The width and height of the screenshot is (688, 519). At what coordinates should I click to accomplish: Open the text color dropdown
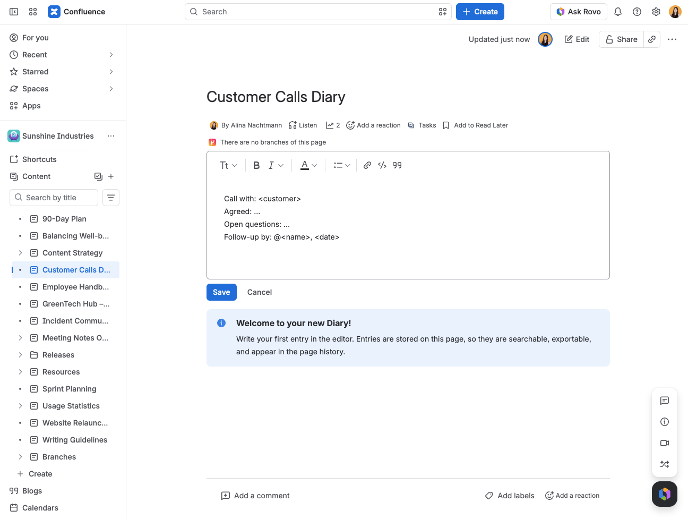pos(308,165)
